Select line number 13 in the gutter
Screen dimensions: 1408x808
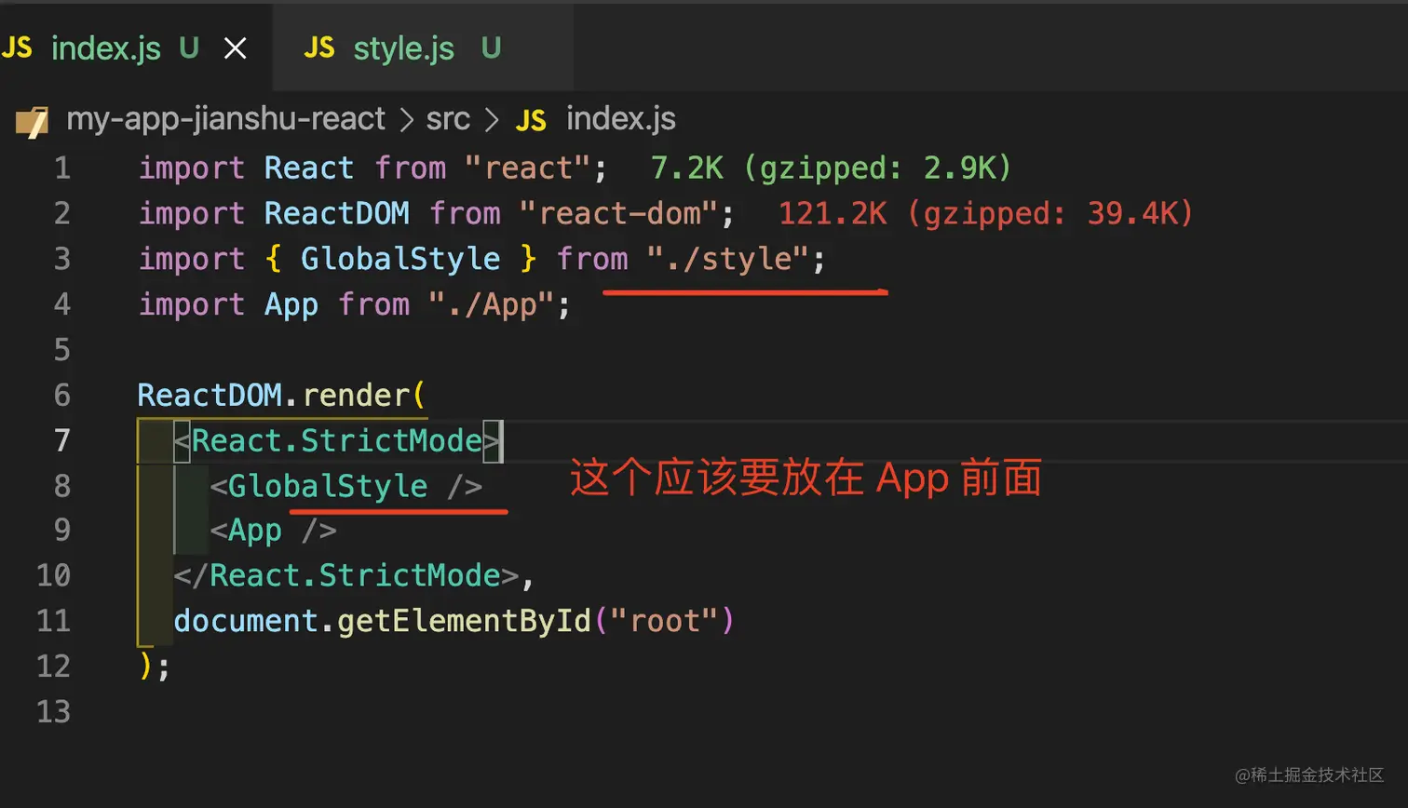pos(53,712)
